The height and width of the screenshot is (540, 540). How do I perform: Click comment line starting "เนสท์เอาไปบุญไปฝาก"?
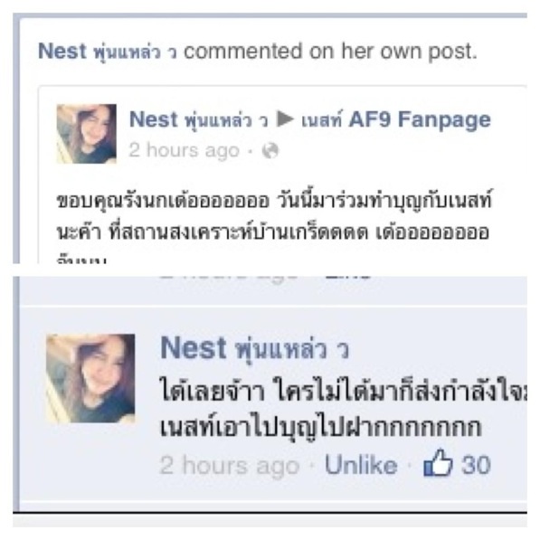point(320,427)
